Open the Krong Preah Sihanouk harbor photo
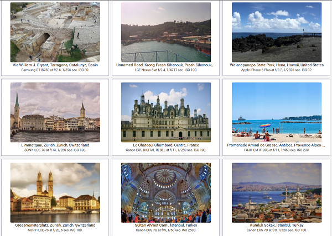The height and width of the screenshot is (236, 332). tap(166, 32)
